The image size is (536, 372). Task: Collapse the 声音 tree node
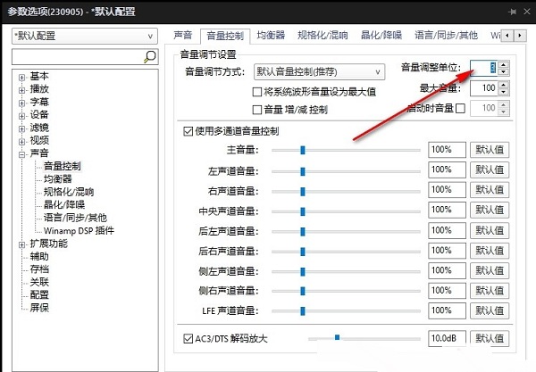tap(21, 154)
